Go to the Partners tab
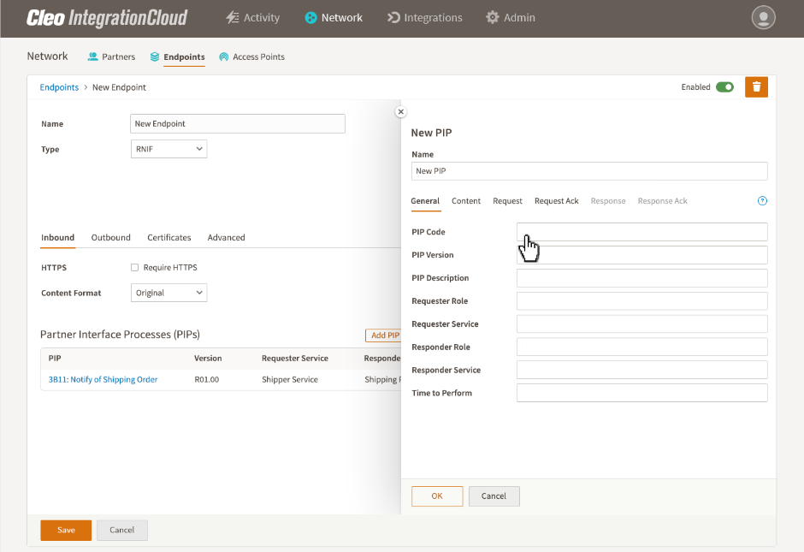The width and height of the screenshot is (804, 552). coord(111,56)
